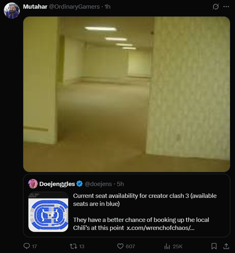Open the share post icon
This screenshot has height=253, width=235.
click(226, 246)
